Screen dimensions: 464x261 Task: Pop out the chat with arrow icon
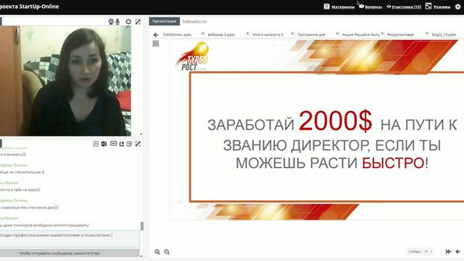122,144
